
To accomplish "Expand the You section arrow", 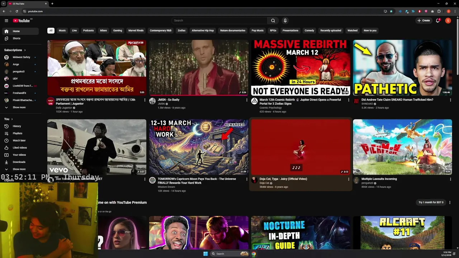I will (x=12, y=119).
